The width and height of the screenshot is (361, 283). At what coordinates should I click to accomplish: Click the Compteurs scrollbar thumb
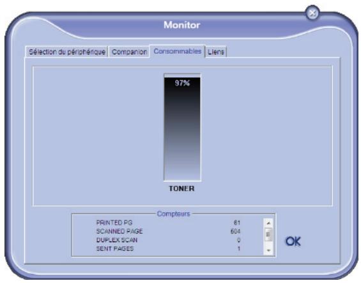click(268, 234)
